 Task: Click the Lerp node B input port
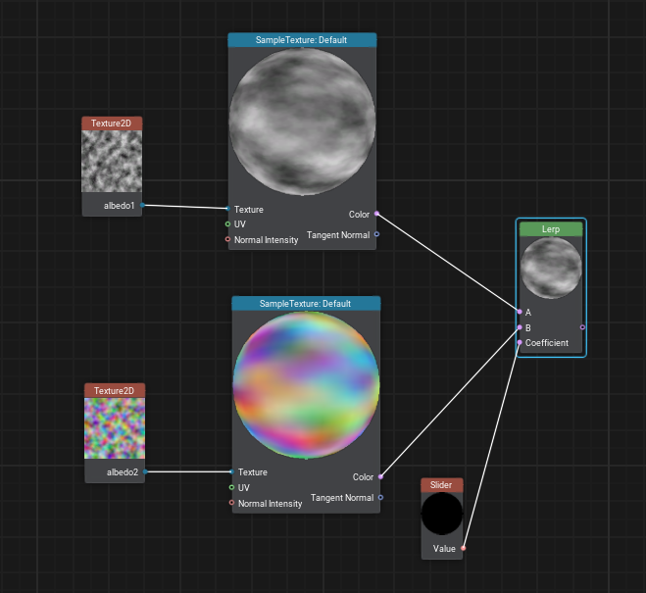point(520,327)
